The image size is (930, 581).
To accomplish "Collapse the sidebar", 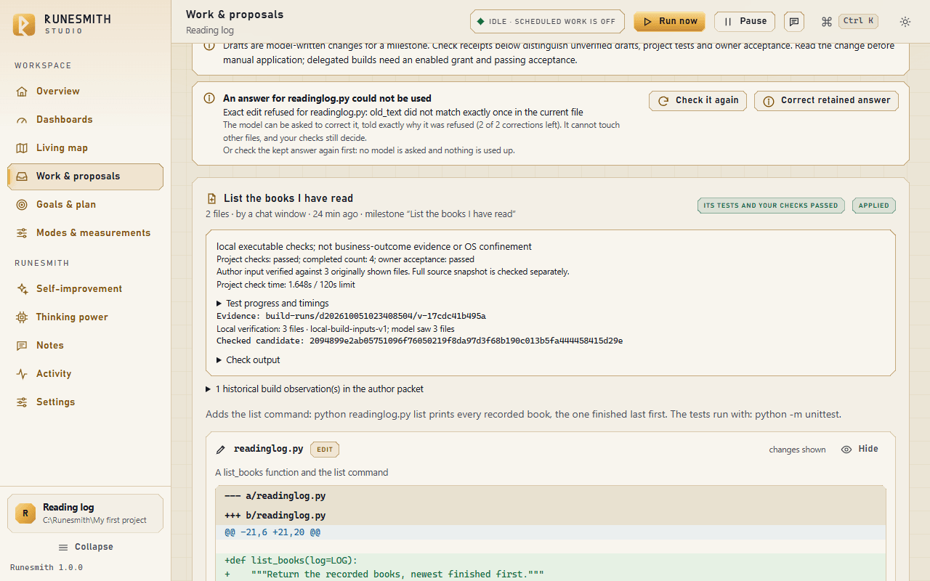I will tap(85, 547).
